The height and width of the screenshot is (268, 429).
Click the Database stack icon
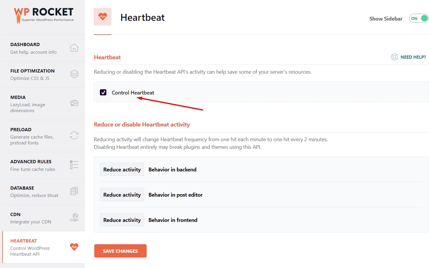[74, 191]
